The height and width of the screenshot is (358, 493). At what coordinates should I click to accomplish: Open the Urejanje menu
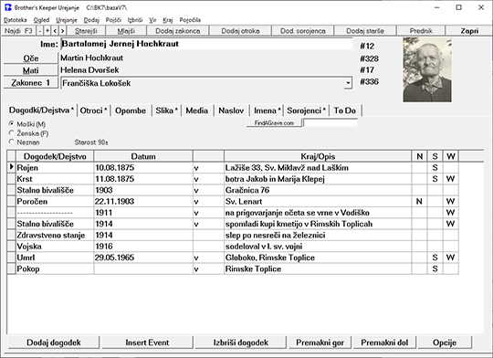tap(67, 20)
